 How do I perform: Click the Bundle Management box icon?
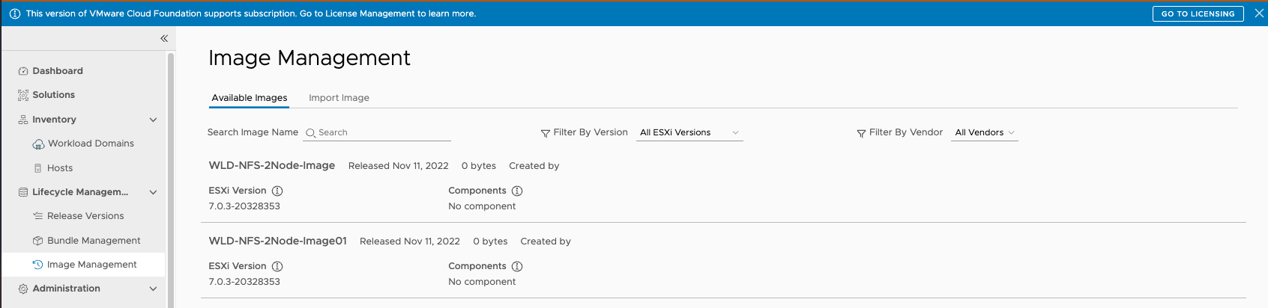pos(38,241)
